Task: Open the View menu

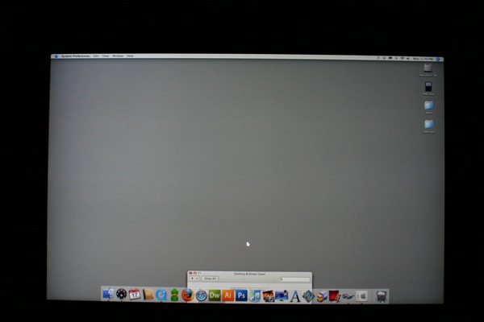Action: pos(106,56)
